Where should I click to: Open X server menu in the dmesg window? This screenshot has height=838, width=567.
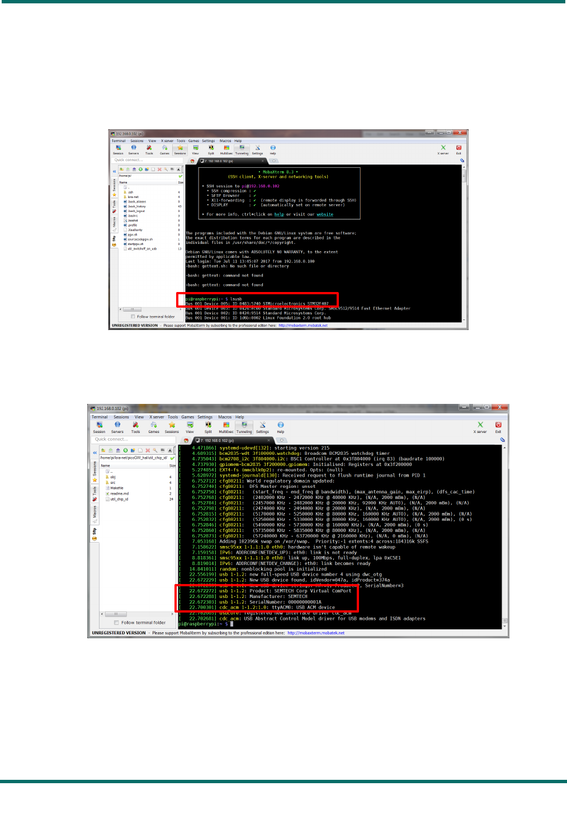[x=157, y=417]
